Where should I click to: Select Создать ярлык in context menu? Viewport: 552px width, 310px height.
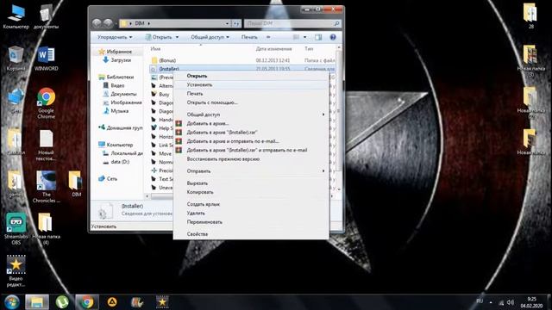pyautogui.click(x=251, y=204)
